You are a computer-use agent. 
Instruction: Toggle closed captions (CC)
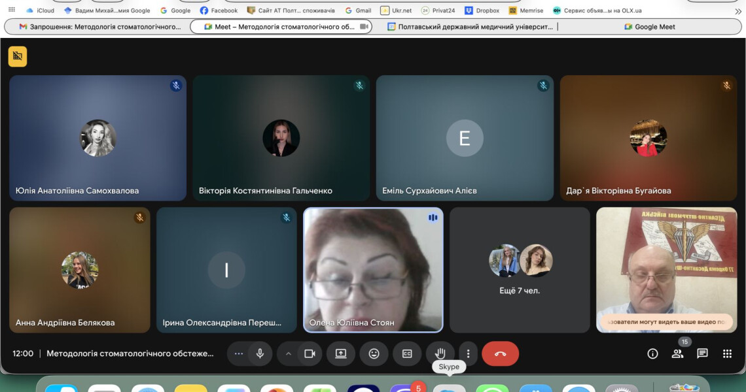point(407,353)
